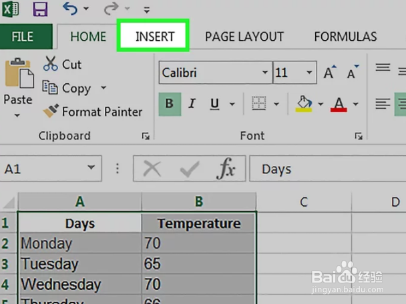Apply the red font color swatch

pos(339,104)
